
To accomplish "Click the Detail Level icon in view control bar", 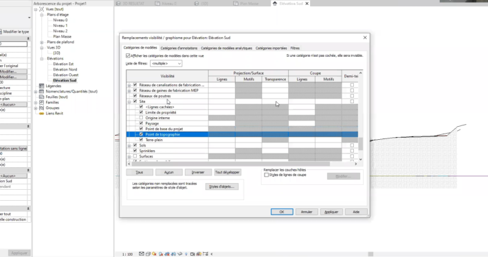I will pyautogui.click(x=142, y=254).
